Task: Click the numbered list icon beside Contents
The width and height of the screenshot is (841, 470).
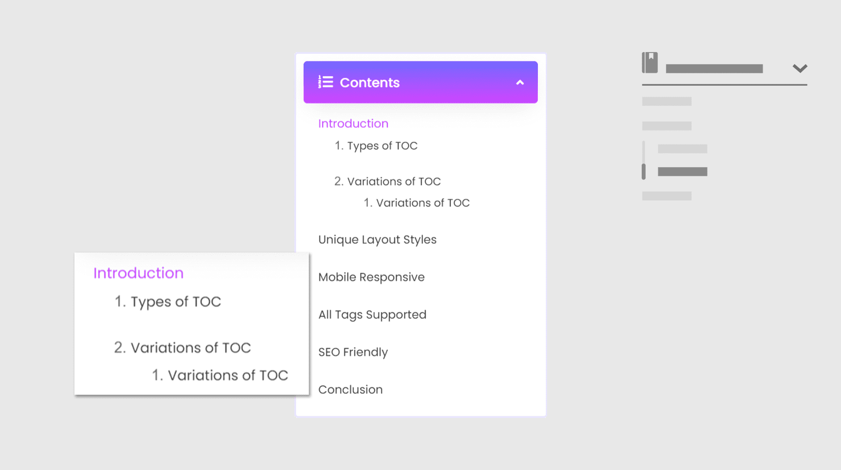Action: [325, 82]
